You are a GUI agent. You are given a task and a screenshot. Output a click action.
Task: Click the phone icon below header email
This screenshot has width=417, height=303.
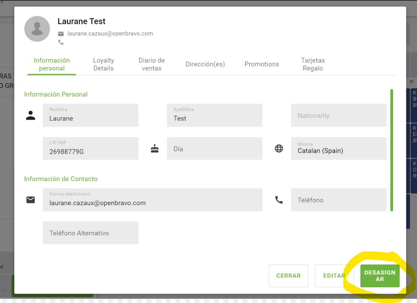click(x=61, y=42)
